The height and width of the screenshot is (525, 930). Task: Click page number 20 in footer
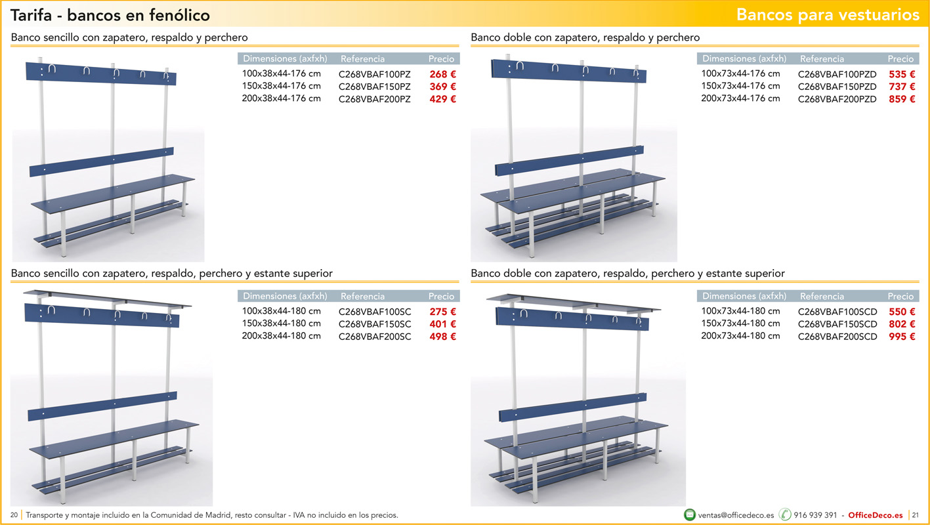[x=14, y=515]
